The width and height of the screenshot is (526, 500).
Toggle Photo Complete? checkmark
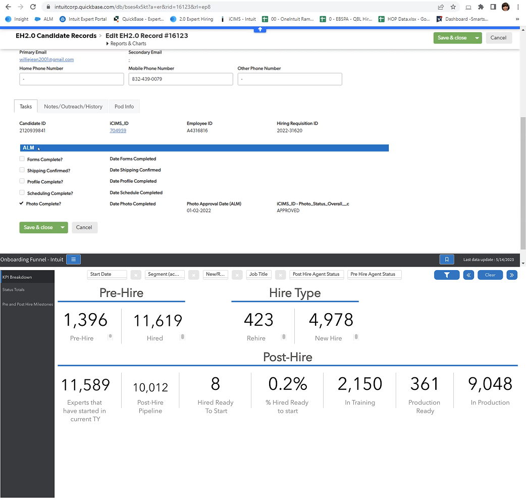[x=22, y=204]
